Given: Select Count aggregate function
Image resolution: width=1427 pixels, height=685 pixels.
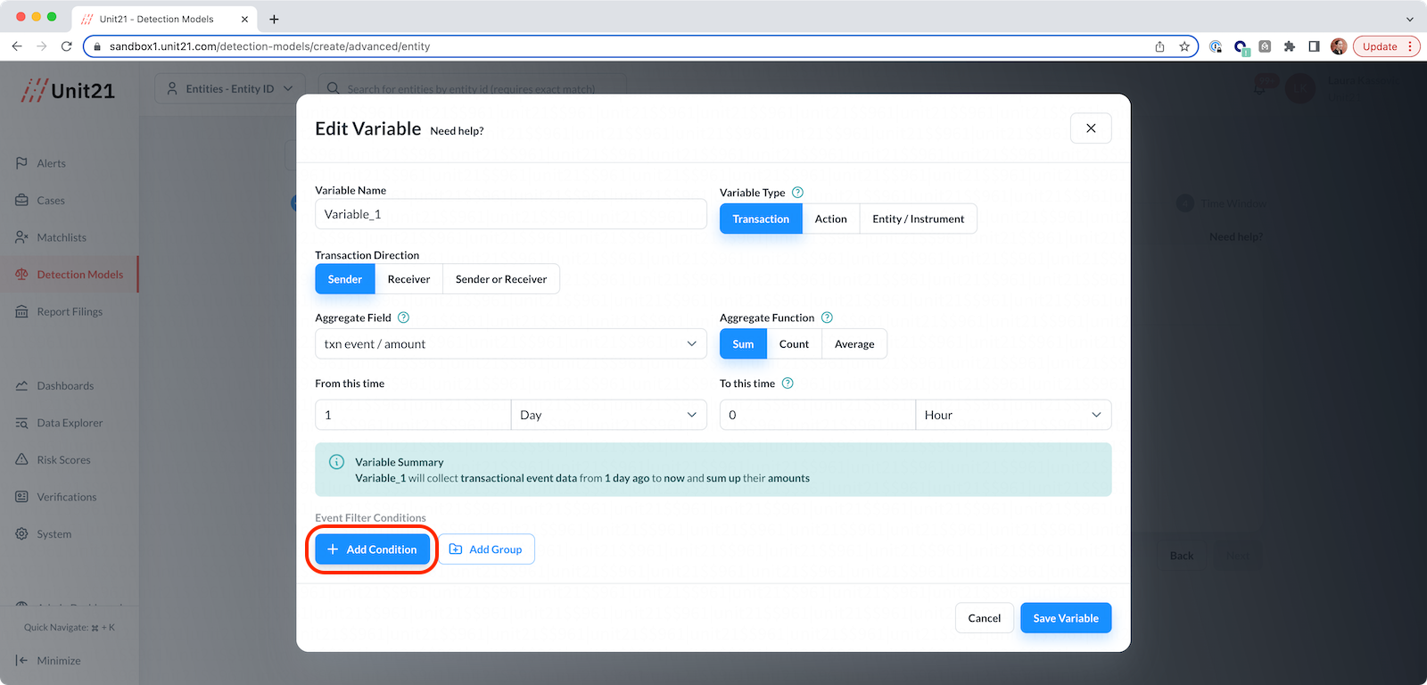Looking at the screenshot, I should (794, 344).
